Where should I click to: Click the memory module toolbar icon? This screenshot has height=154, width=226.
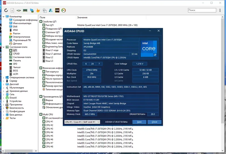25,10
